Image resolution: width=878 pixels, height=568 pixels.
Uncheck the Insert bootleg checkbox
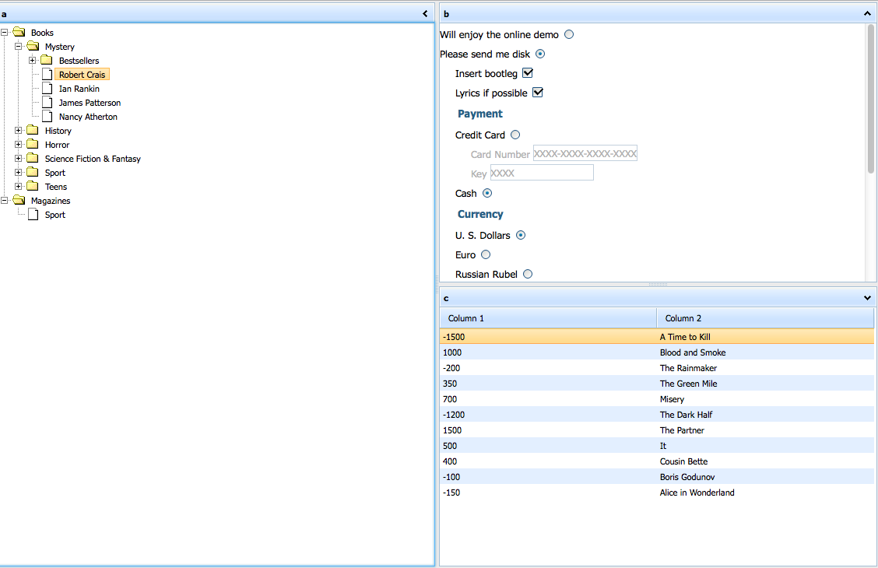click(528, 73)
